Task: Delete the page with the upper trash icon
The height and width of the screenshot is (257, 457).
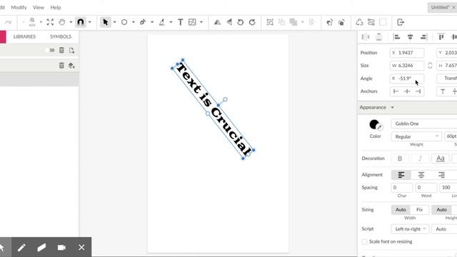Action: tap(61, 50)
